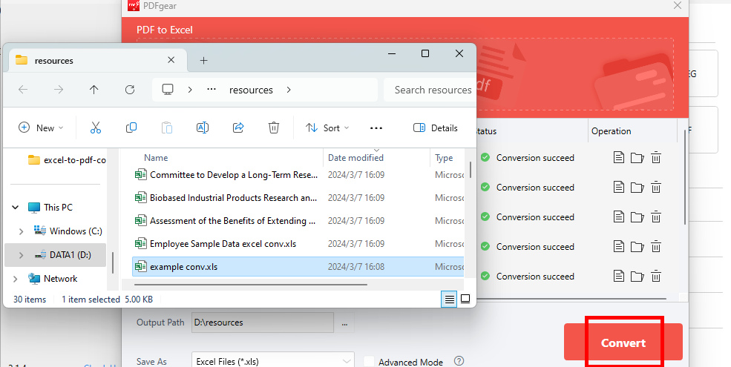Click the Cut icon in Explorer toolbar
The image size is (731, 367).
[96, 128]
